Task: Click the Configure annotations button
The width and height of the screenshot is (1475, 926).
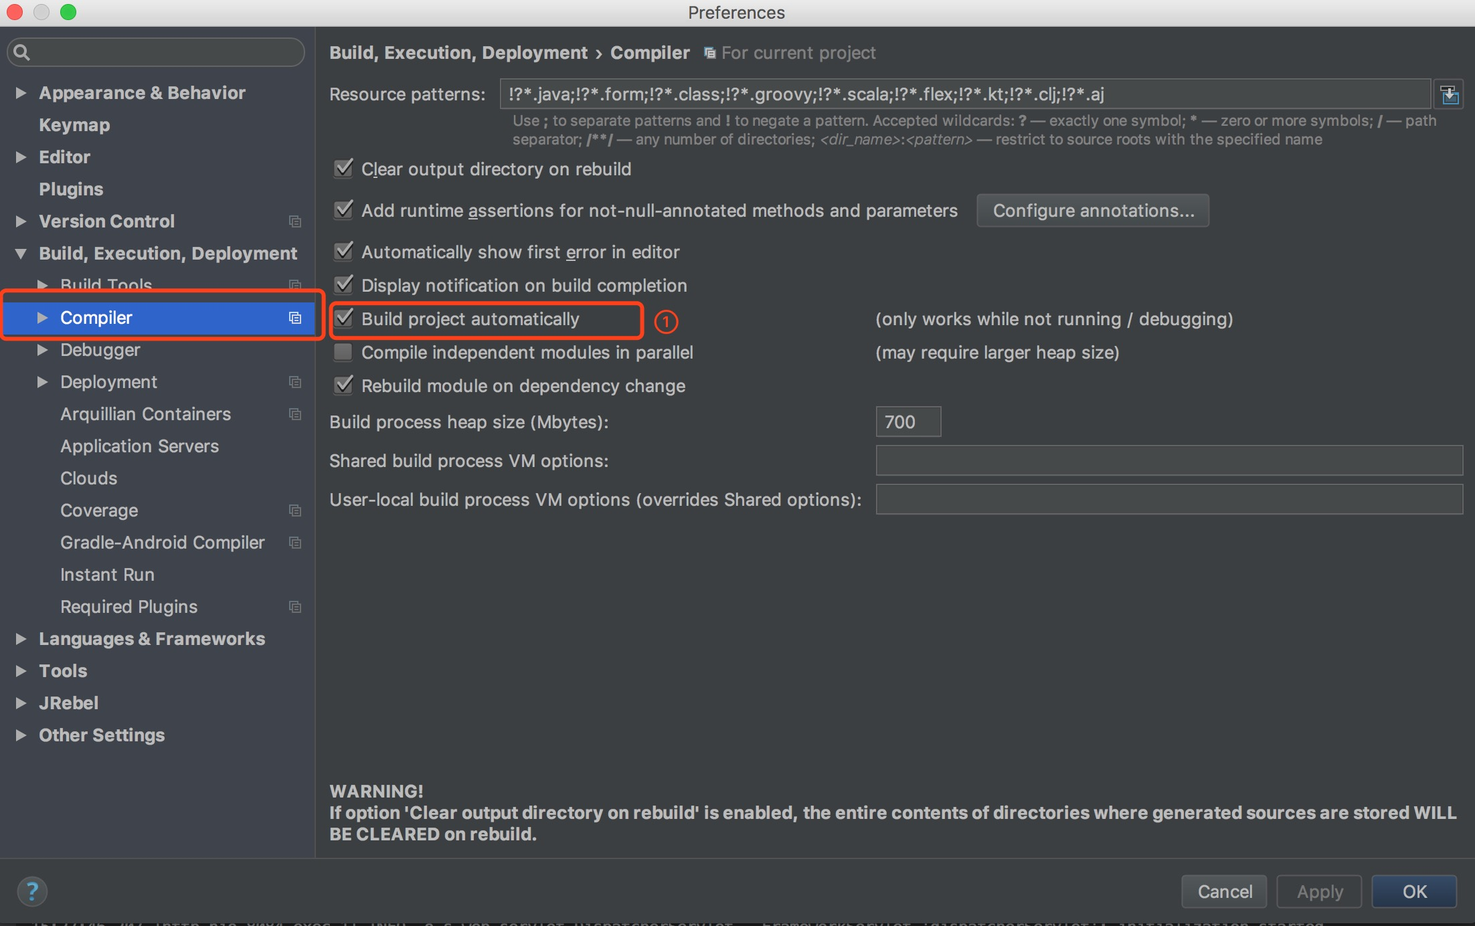Action: (1092, 211)
